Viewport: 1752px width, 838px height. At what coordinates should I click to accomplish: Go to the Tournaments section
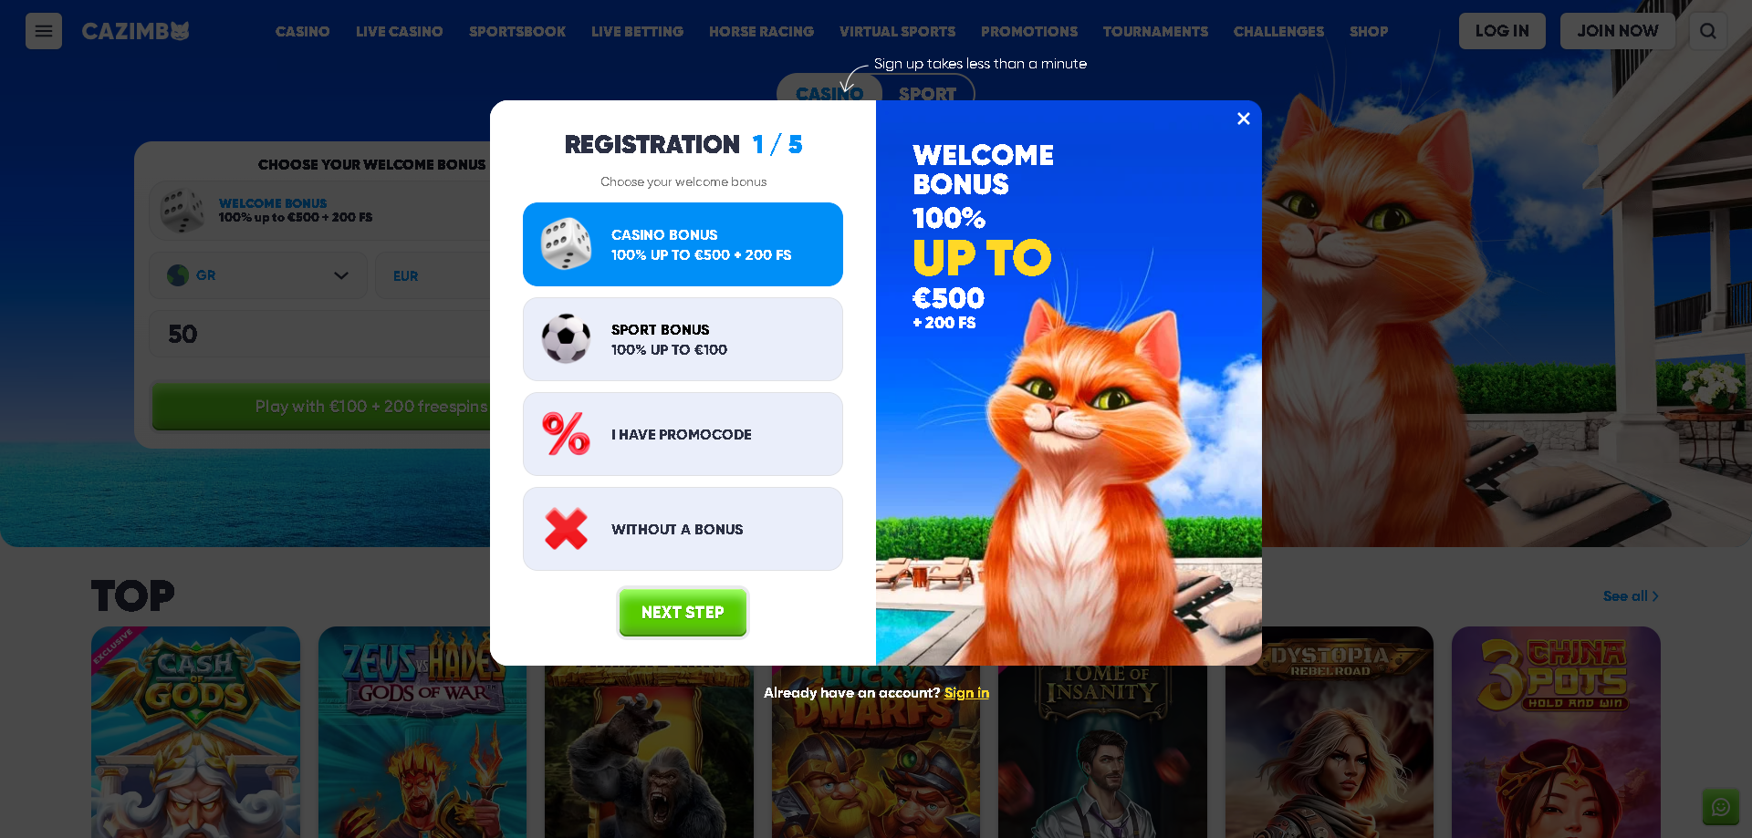(1155, 31)
